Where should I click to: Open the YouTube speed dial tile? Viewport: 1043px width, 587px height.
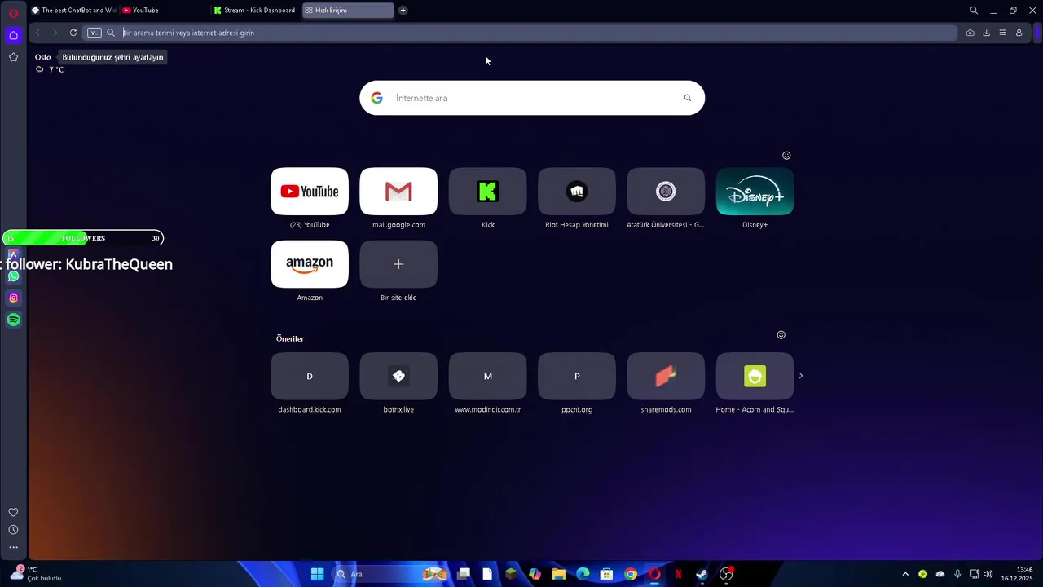click(x=310, y=192)
